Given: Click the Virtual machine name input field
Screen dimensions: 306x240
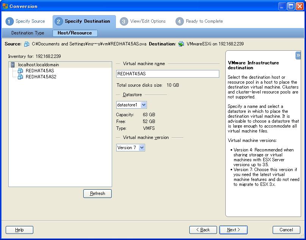Looking at the screenshot, I should 168,74.
